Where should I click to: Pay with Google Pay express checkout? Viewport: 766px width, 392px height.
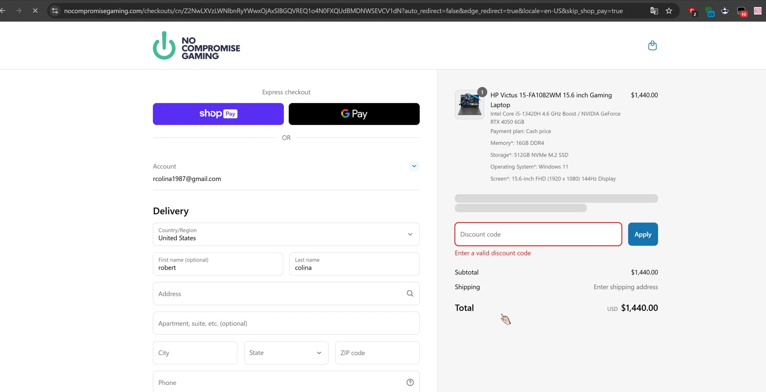354,114
